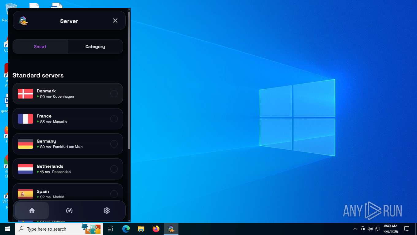Select the Denmark server radio button

[114, 94]
